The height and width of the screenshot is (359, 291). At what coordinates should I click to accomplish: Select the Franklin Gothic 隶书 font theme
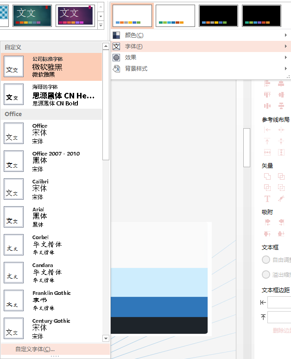(x=51, y=300)
